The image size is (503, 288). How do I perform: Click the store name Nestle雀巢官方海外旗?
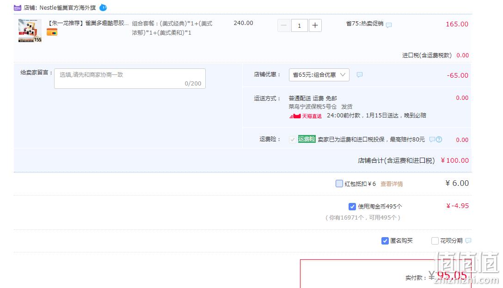pos(67,8)
